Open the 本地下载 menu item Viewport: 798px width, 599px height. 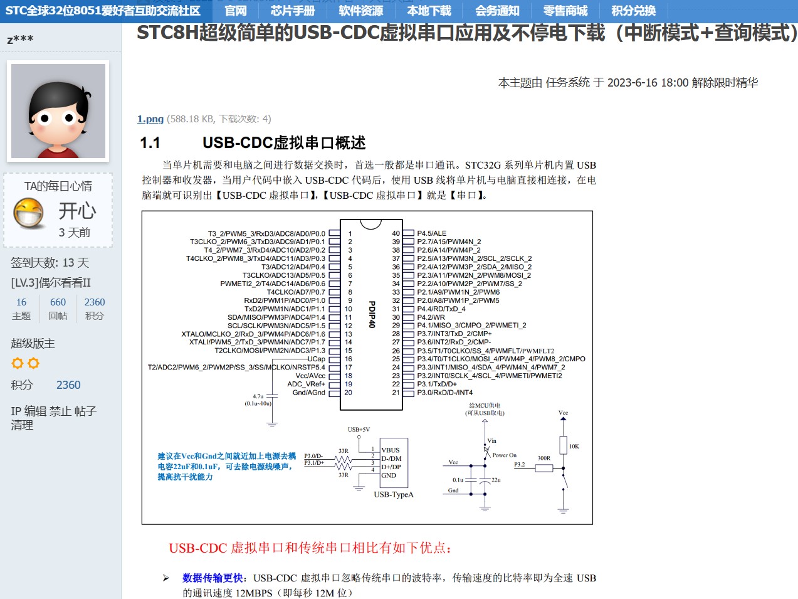tap(429, 11)
